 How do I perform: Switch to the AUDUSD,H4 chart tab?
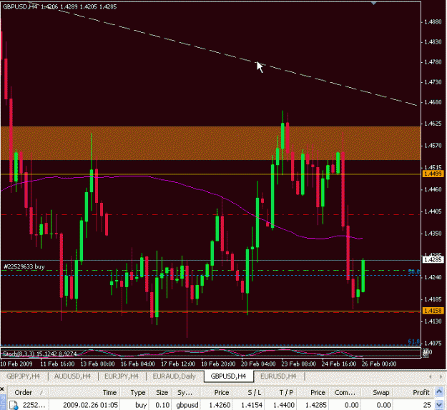click(x=72, y=376)
